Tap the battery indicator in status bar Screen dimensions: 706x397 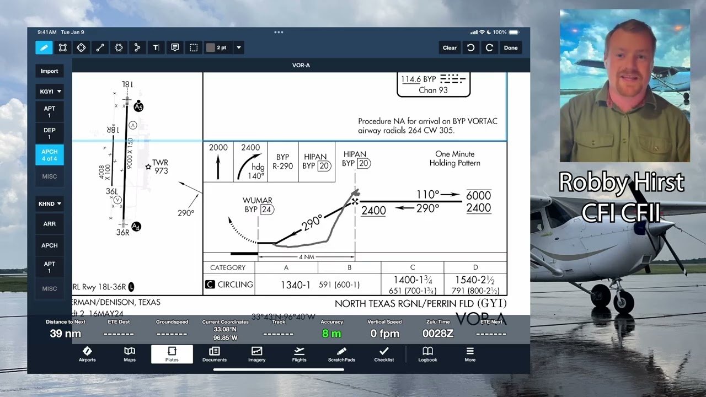(514, 32)
